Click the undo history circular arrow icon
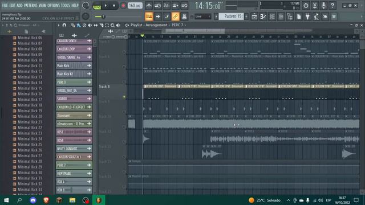 point(306,5)
